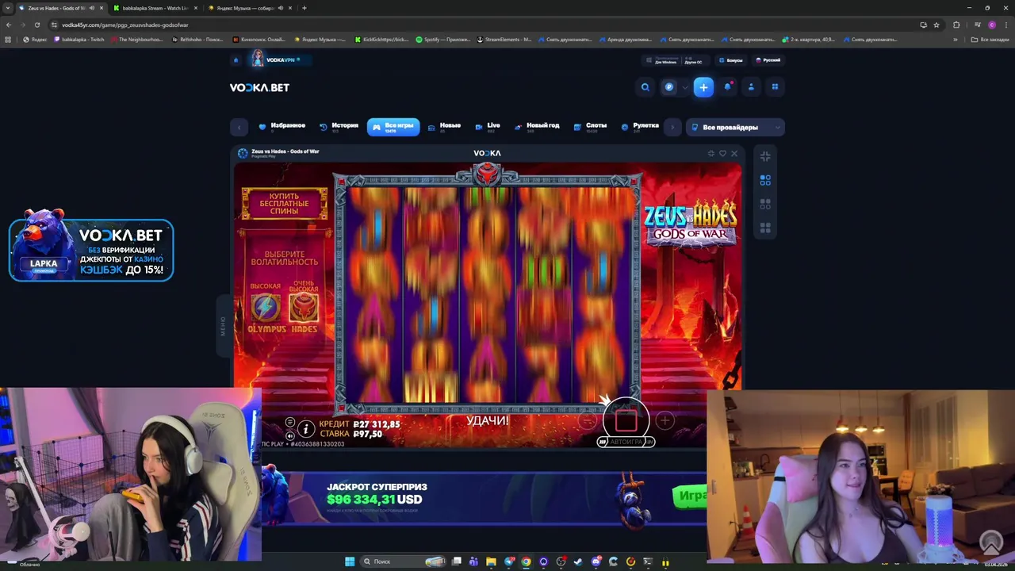The height and width of the screenshot is (571, 1015).
Task: Bookmark this page with star icon
Action: coord(936,25)
